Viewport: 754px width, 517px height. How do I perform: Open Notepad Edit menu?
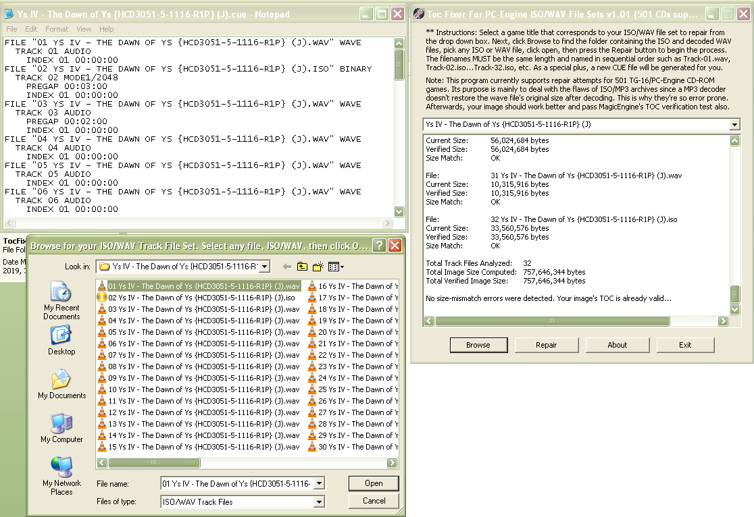31,29
